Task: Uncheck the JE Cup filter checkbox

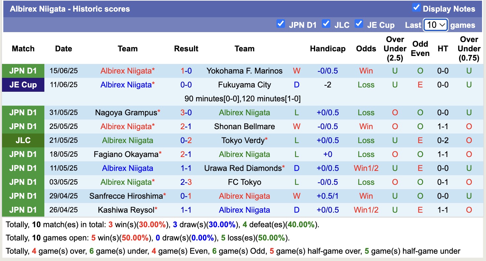Action: [x=359, y=24]
